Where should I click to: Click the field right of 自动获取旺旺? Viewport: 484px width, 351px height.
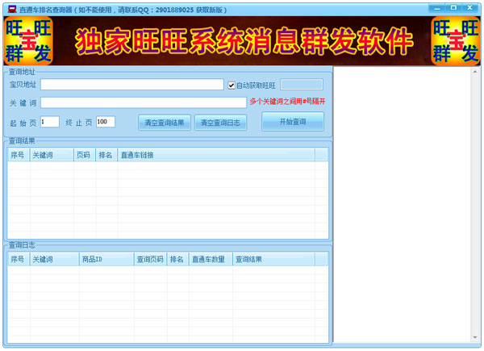click(302, 85)
